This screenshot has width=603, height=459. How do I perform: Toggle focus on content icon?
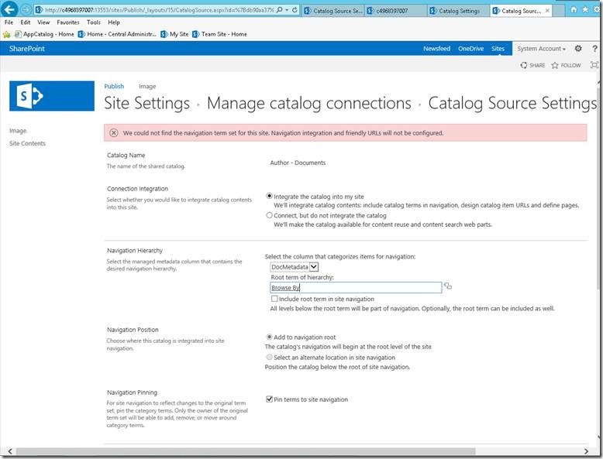point(594,65)
